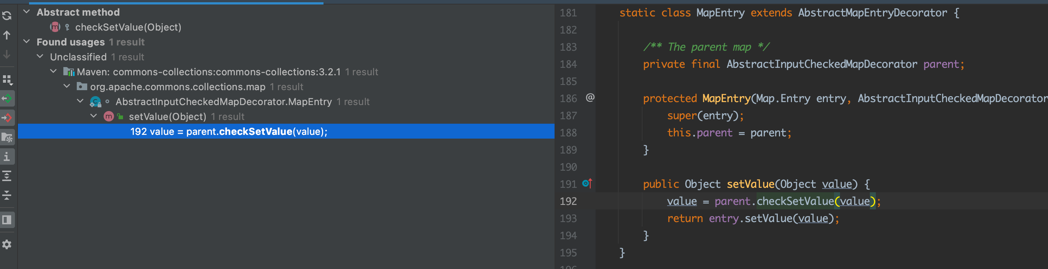
Task: Open the Find tool window settings gear
Action: [7, 244]
